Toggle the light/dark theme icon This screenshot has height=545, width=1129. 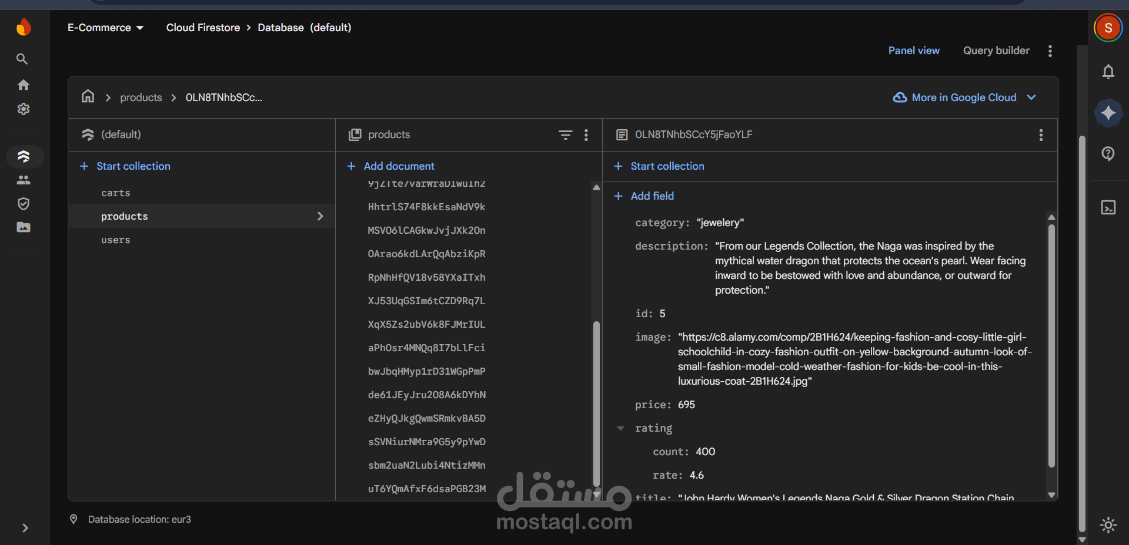pyautogui.click(x=1108, y=525)
